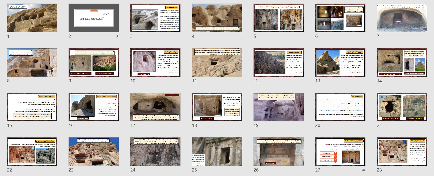Select the text-only slide 20
The height and width of the screenshot is (176, 434).
coord(340,107)
